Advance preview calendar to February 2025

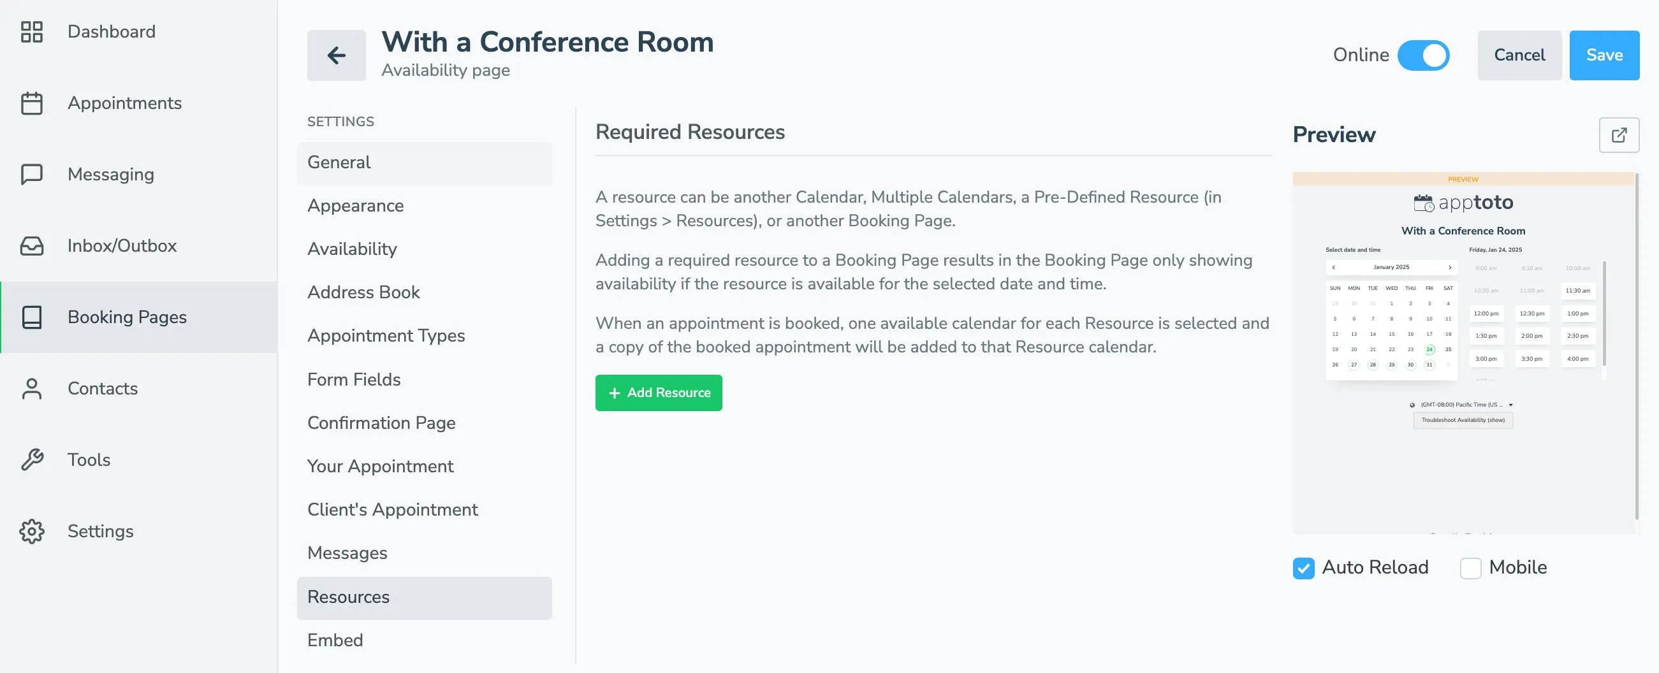[1449, 266]
